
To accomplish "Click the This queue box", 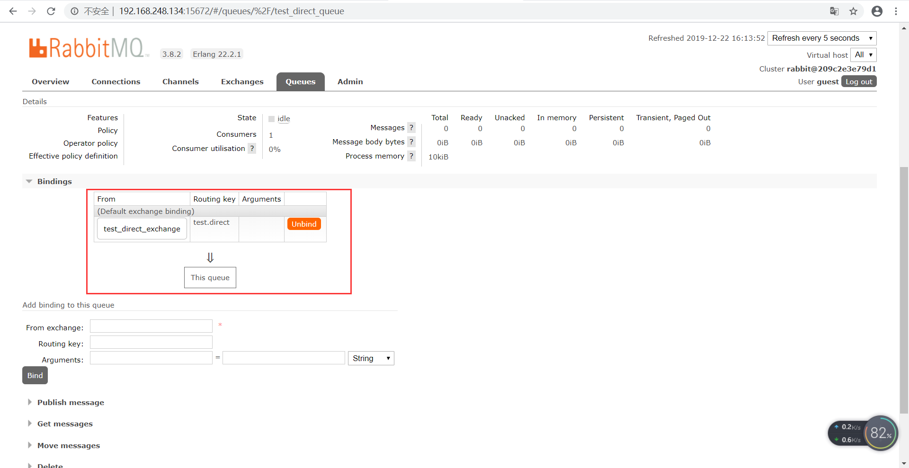I will point(210,277).
